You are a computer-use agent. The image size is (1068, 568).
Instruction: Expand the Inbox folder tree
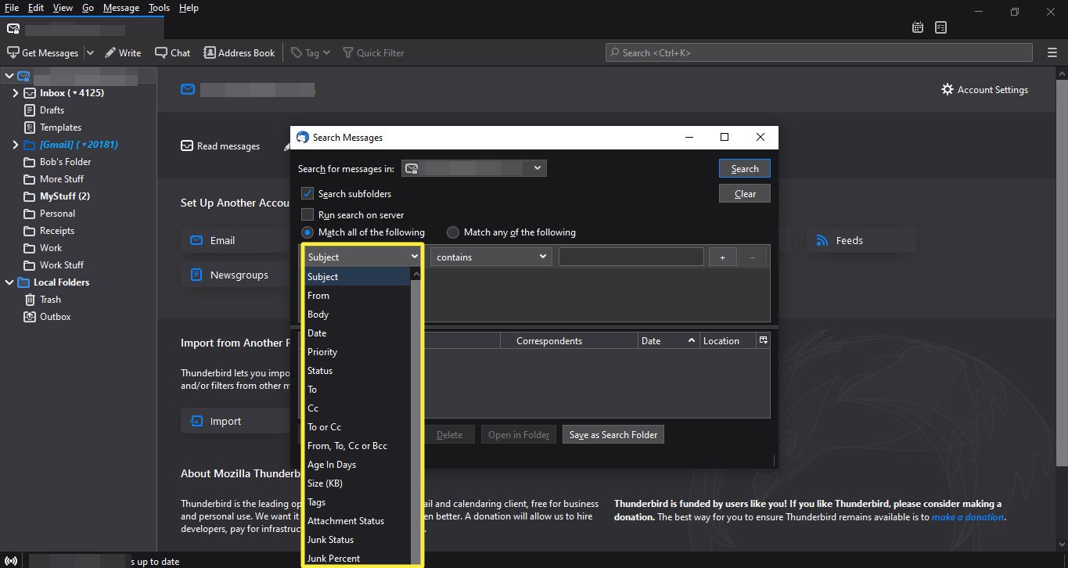[x=15, y=93]
